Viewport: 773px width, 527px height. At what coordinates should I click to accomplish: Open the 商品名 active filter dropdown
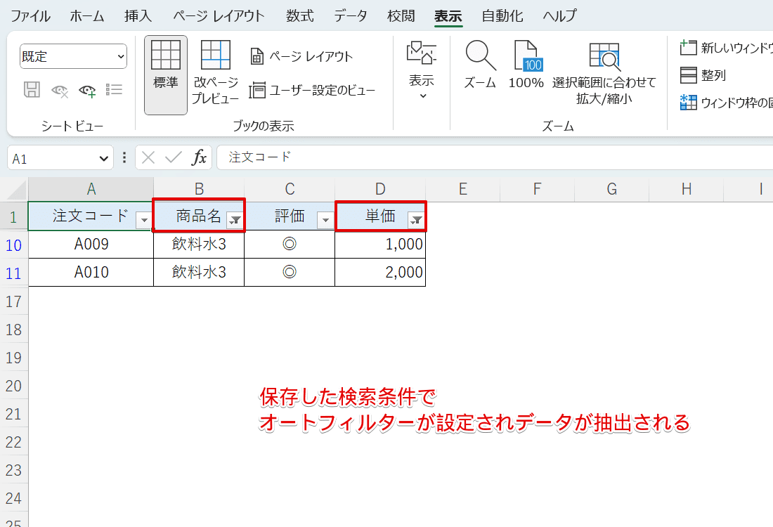235,220
